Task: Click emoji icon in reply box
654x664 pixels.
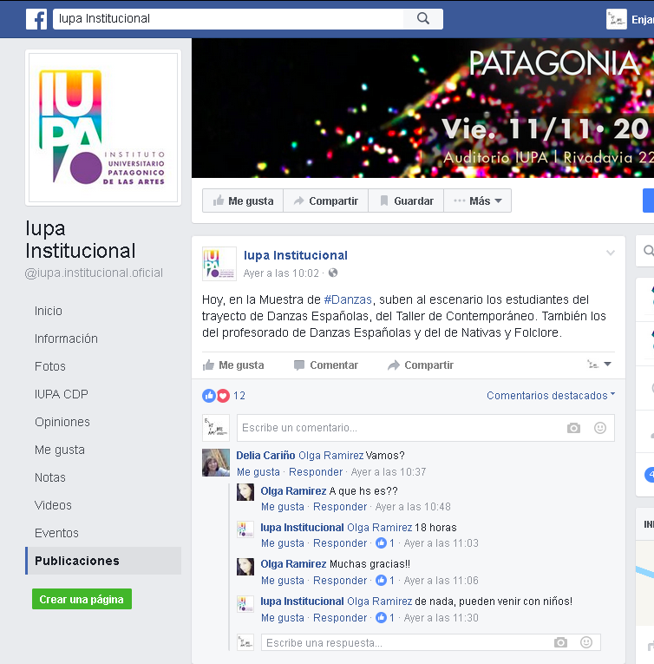Action: click(586, 642)
